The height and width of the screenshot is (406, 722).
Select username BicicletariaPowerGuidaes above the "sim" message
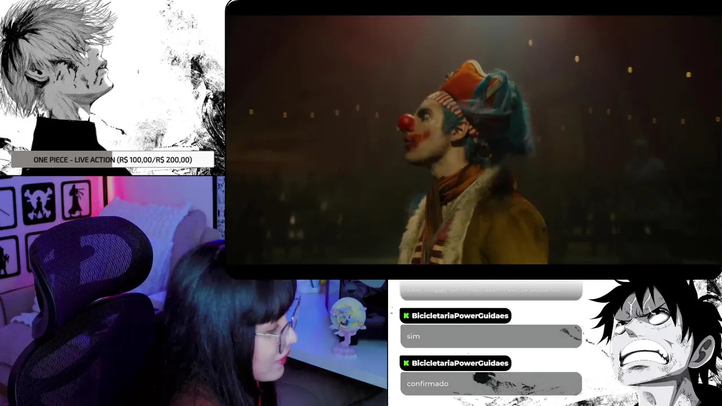point(460,316)
